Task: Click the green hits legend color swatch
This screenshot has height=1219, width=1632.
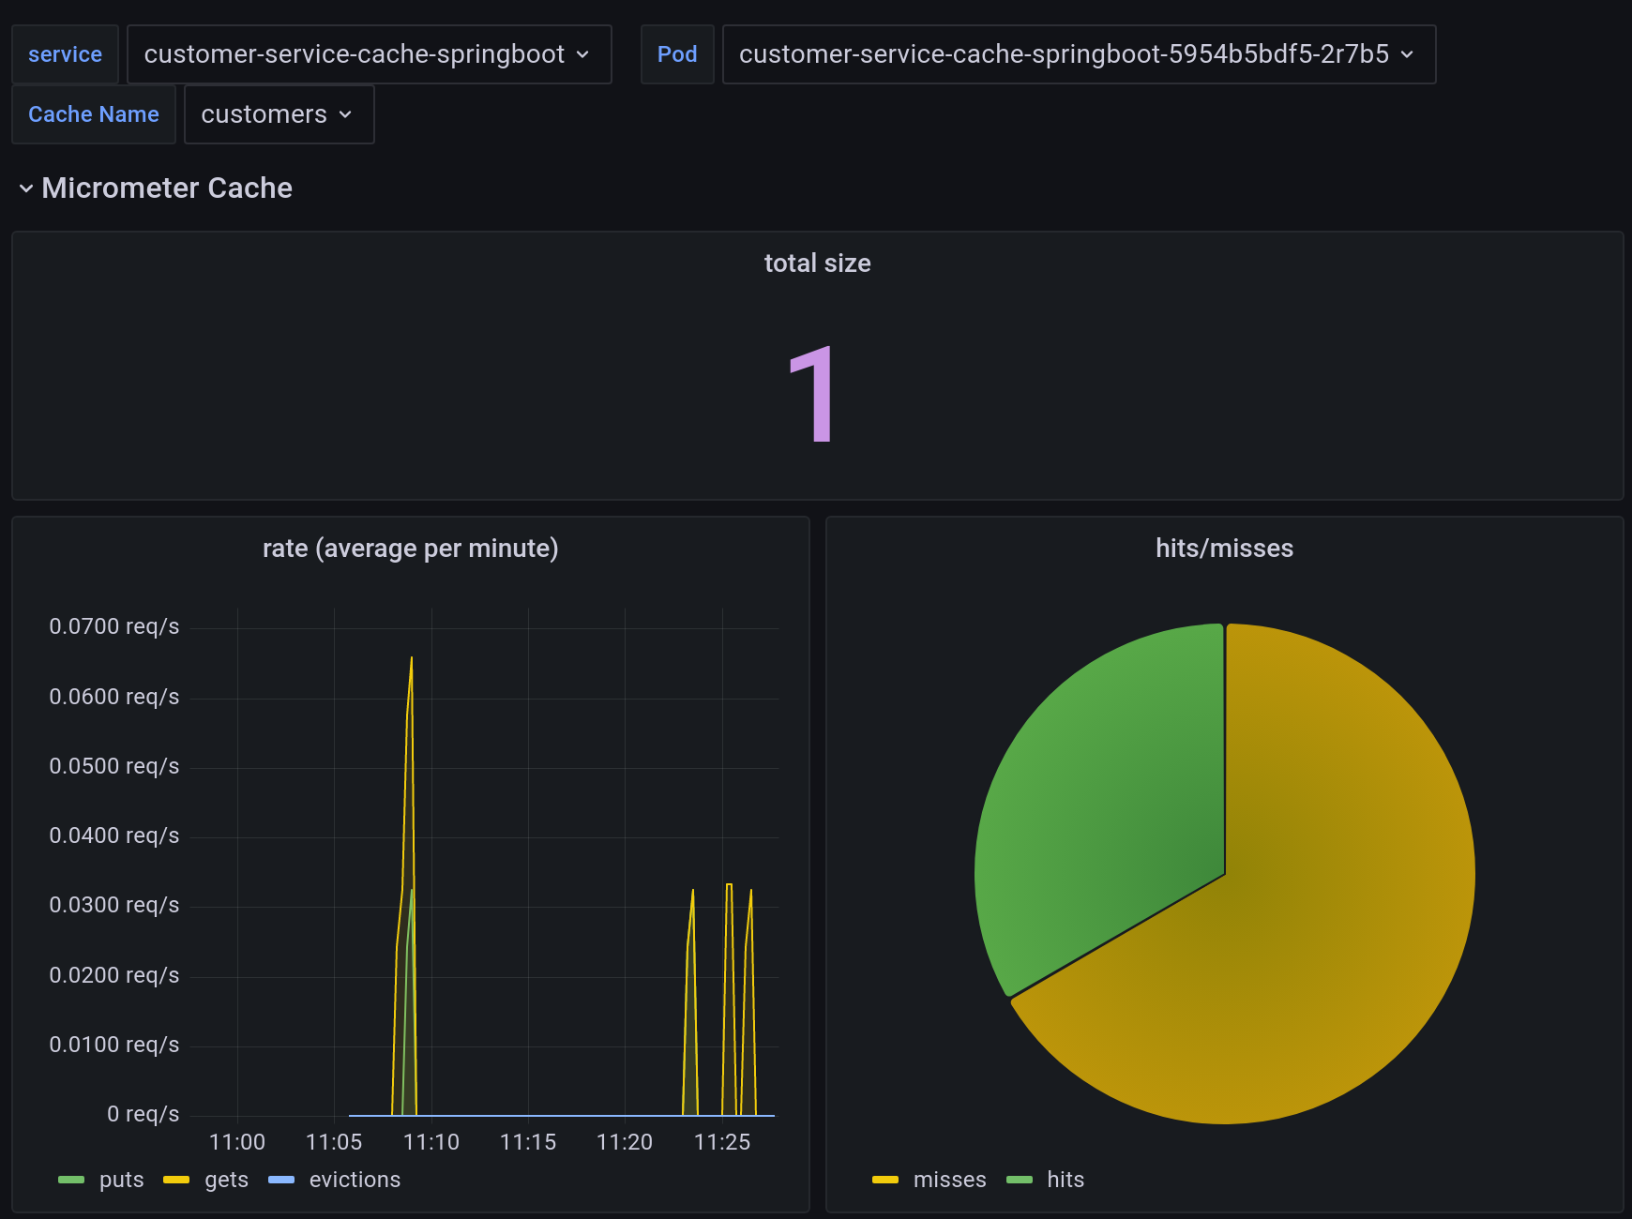Action: [1020, 1180]
